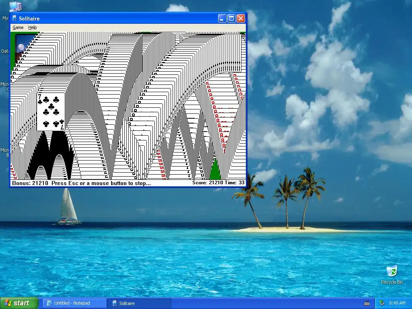Click the 7 of clubs card
The image size is (412, 309).
[51, 112]
